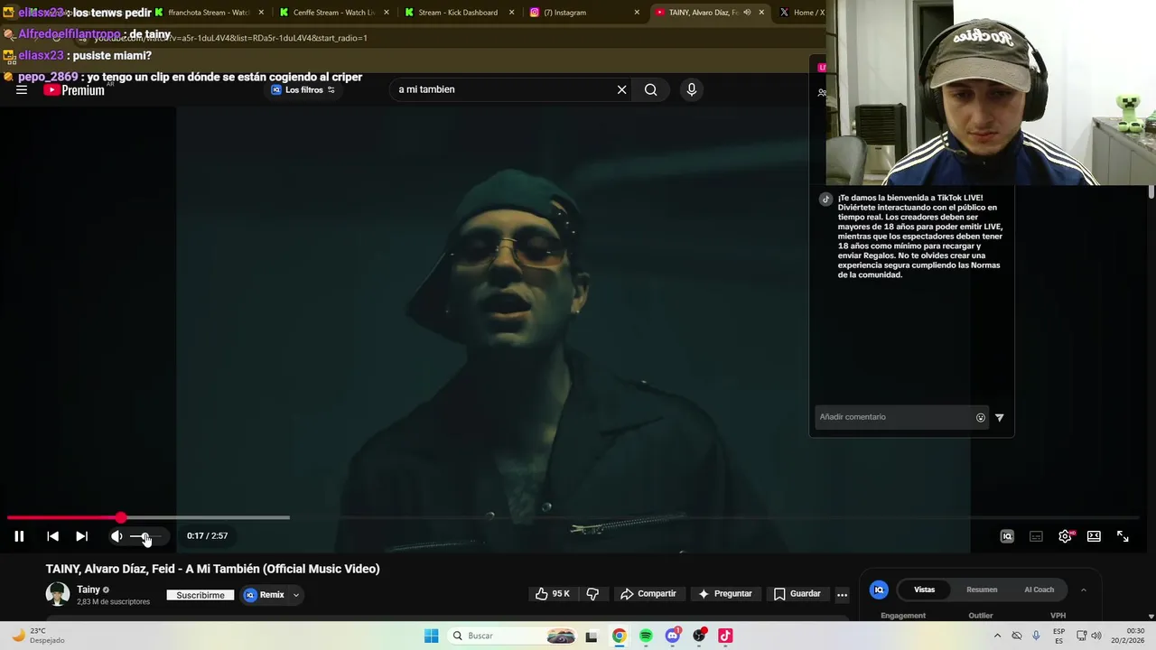The width and height of the screenshot is (1156, 650).
Task: Collapse the vidIQ panel chevron
Action: (x=1084, y=590)
